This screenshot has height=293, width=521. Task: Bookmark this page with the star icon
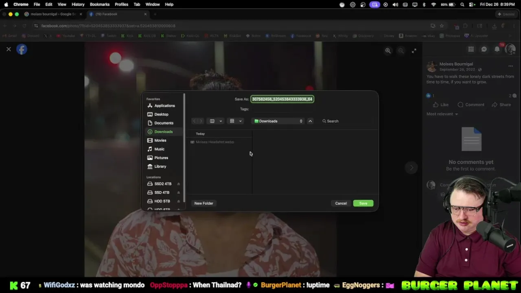coord(442,26)
